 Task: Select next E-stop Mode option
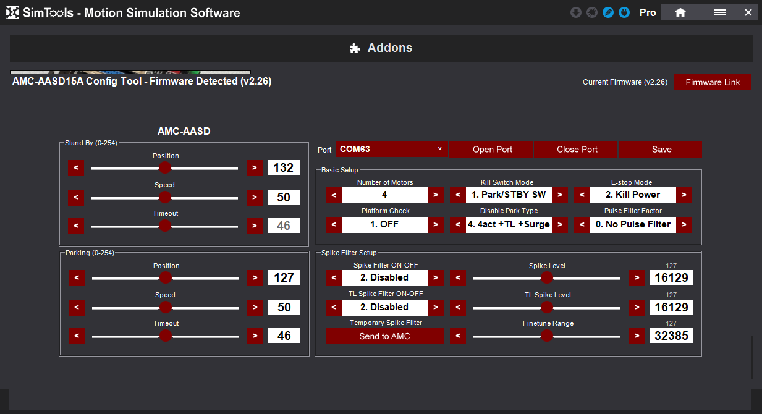tap(684, 195)
